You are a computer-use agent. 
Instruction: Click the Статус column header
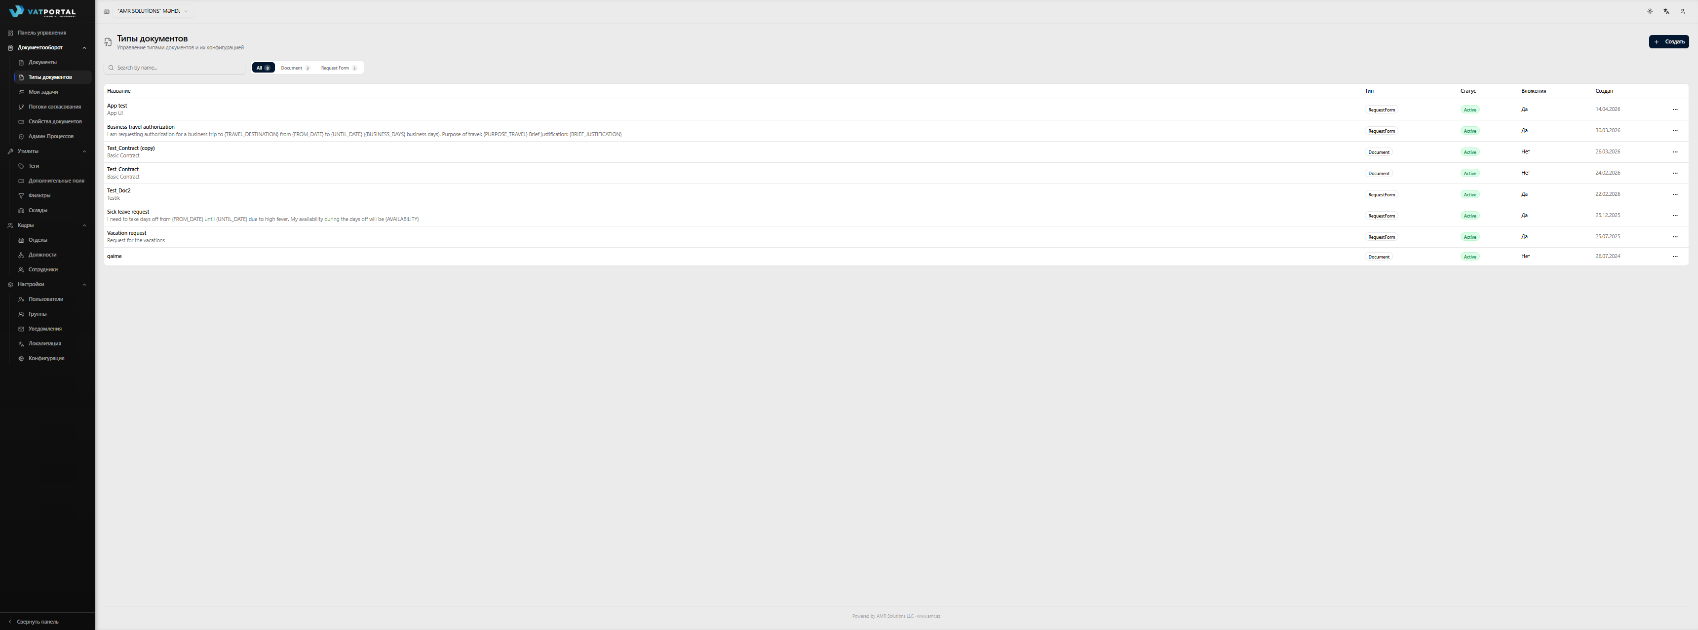[1468, 91]
